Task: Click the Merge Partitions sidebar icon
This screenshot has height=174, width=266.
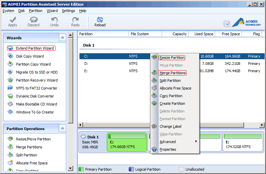Action: [x=10, y=147]
